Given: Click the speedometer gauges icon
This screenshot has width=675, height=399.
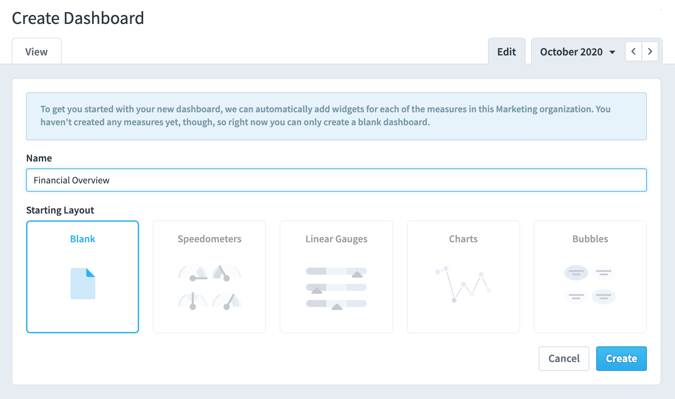Looking at the screenshot, I should 209,287.
